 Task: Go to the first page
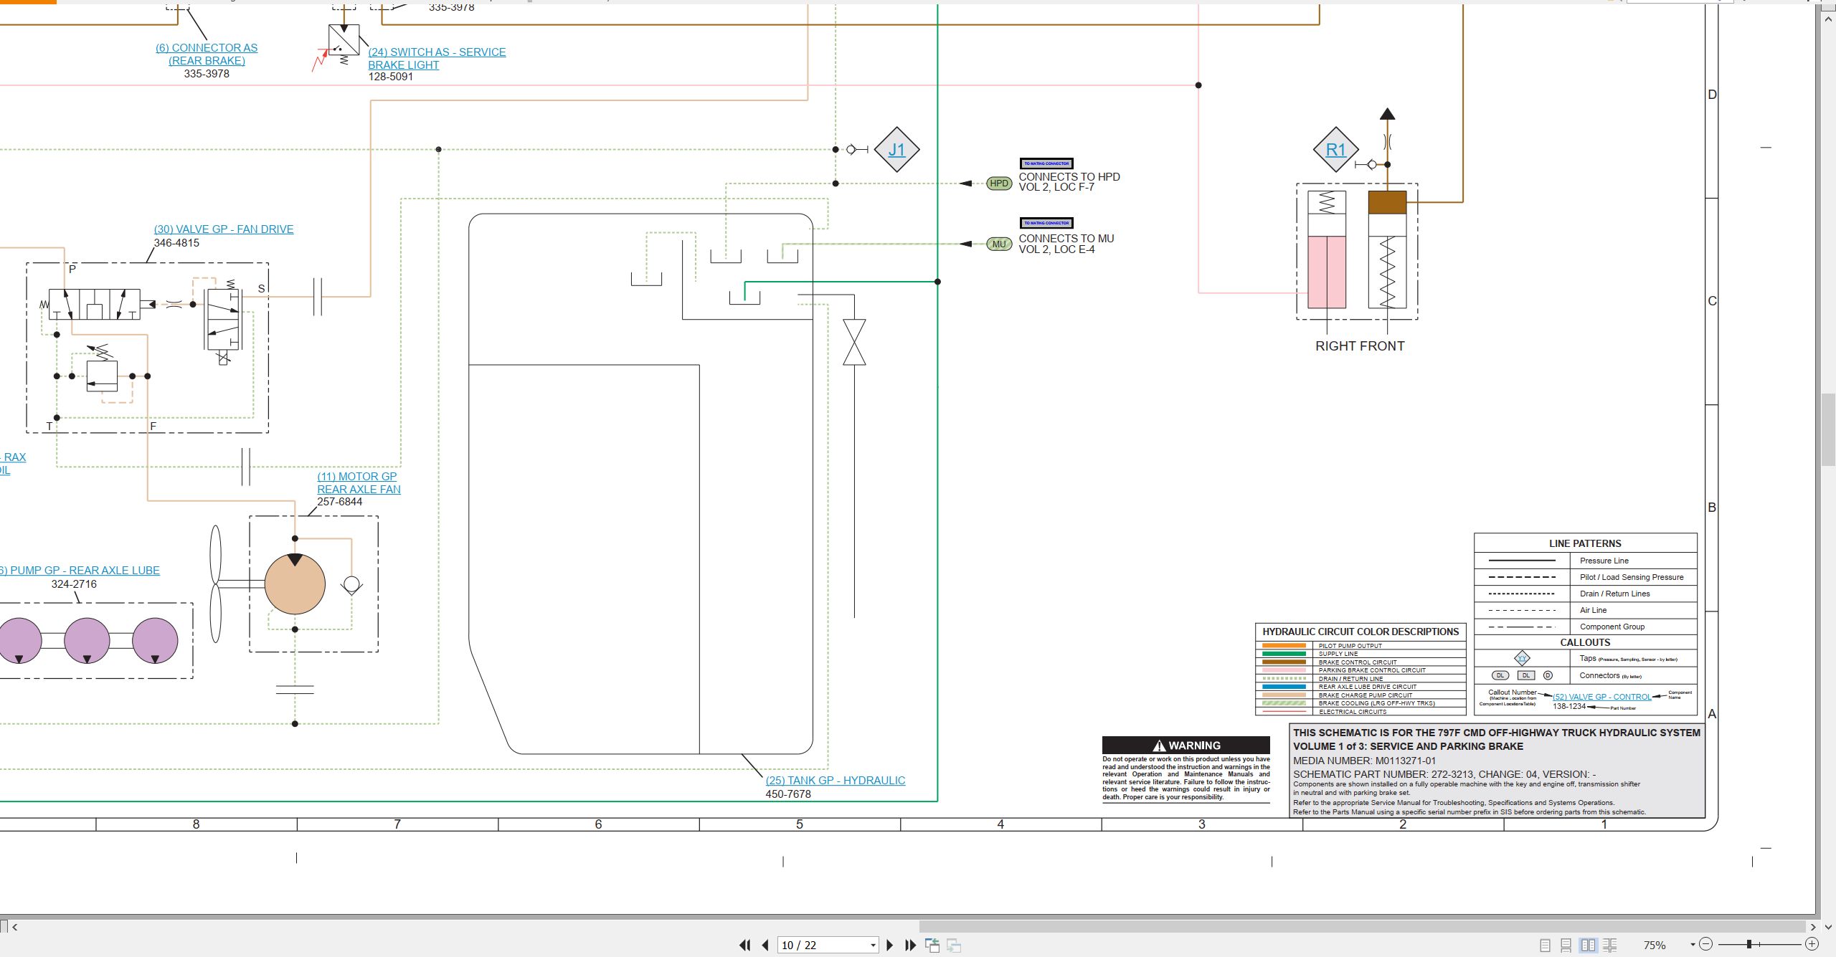[745, 945]
